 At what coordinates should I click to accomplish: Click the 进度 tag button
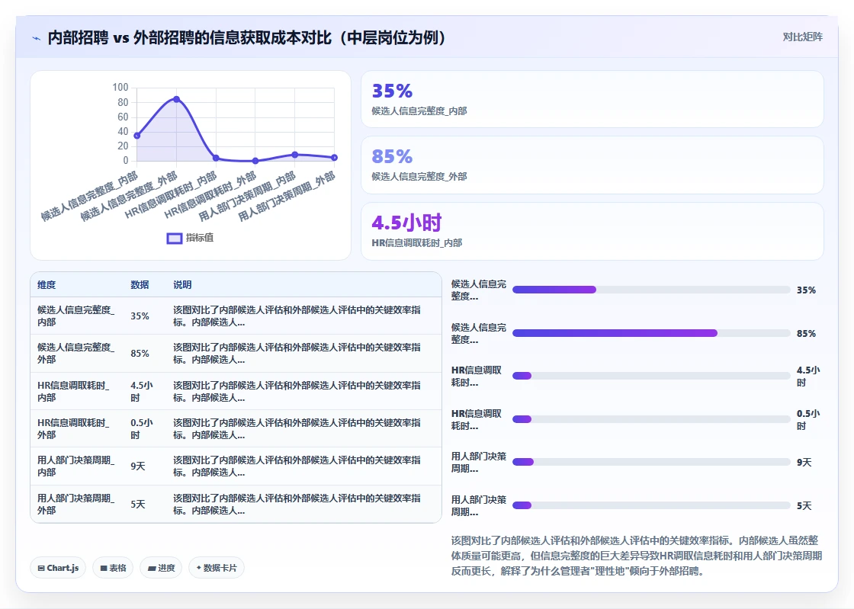click(161, 568)
